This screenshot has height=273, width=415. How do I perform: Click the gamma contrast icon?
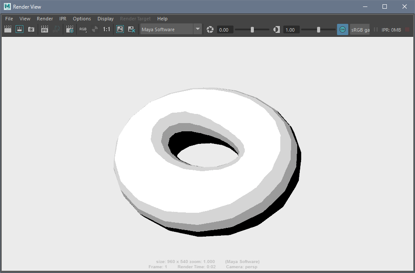[276, 29]
